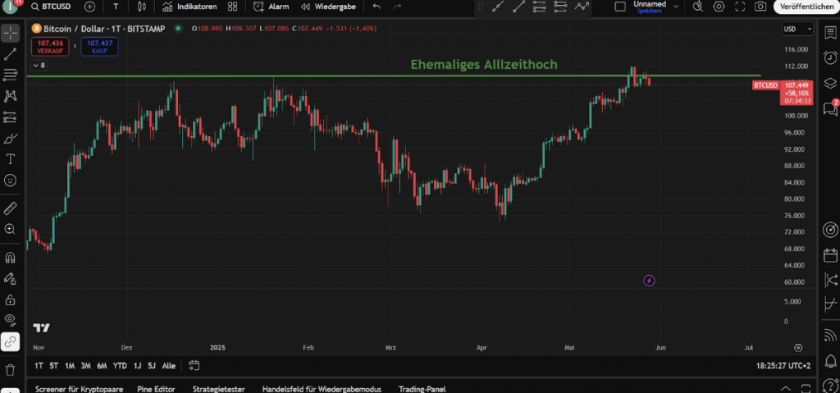Enter fullscreen mode
The image size is (840, 393).
coord(740,7)
